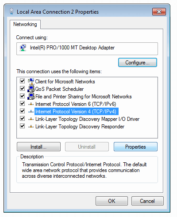Image resolution: width=177 pixels, height=217 pixels.
Task: Close the Local Area Connection 2 Properties dialog
Action: [x=159, y=12]
